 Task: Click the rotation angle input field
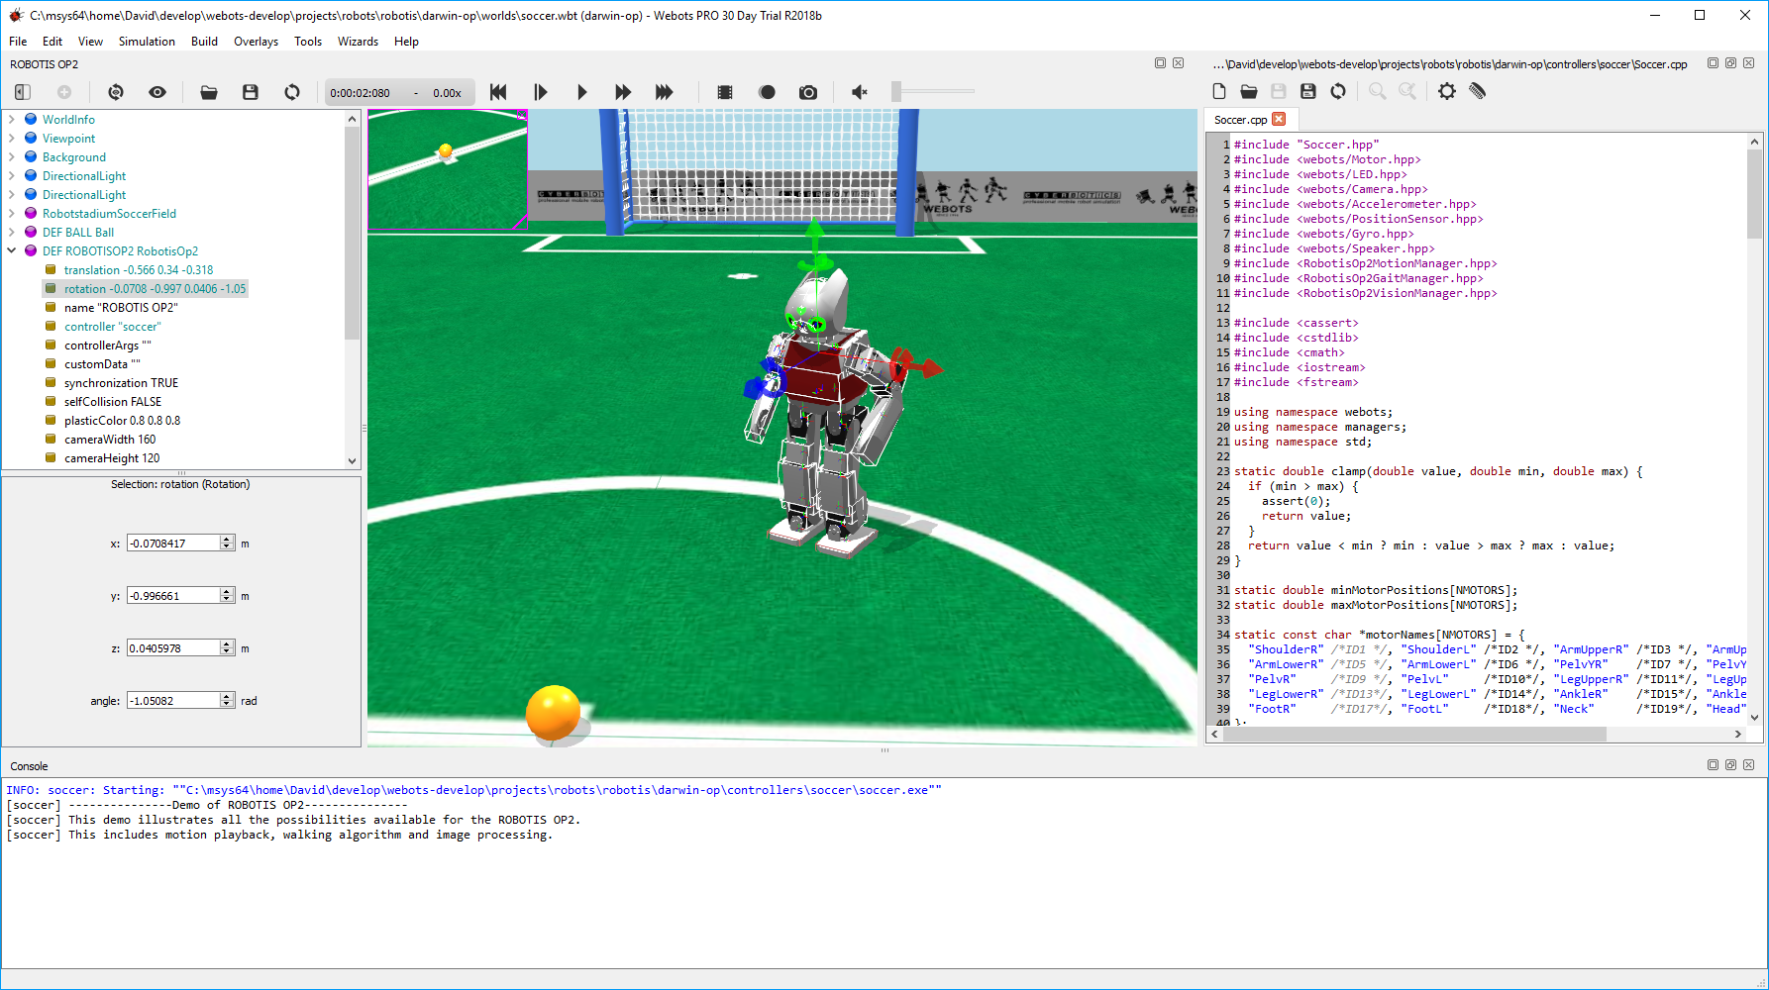(173, 700)
